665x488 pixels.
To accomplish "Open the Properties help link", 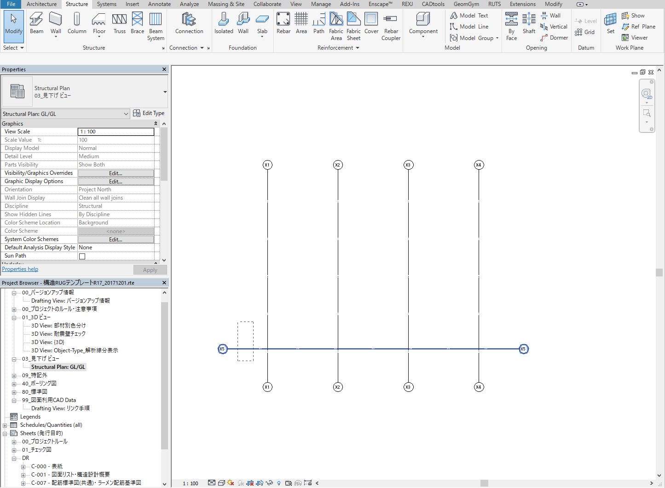I will click(x=20, y=269).
